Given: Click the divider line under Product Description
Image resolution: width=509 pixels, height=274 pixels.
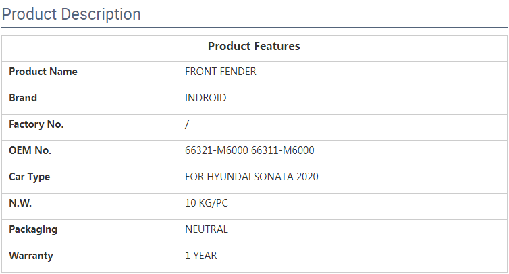Looking at the screenshot, I should tap(254, 28).
